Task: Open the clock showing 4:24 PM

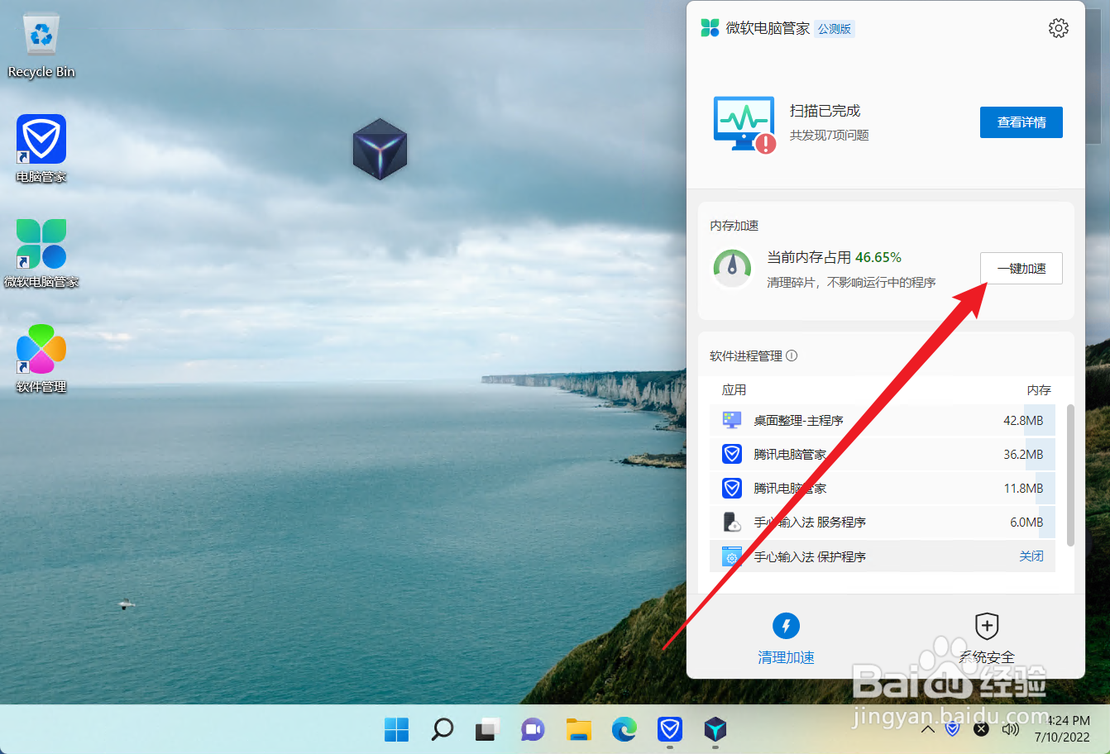Action: coord(1062,729)
